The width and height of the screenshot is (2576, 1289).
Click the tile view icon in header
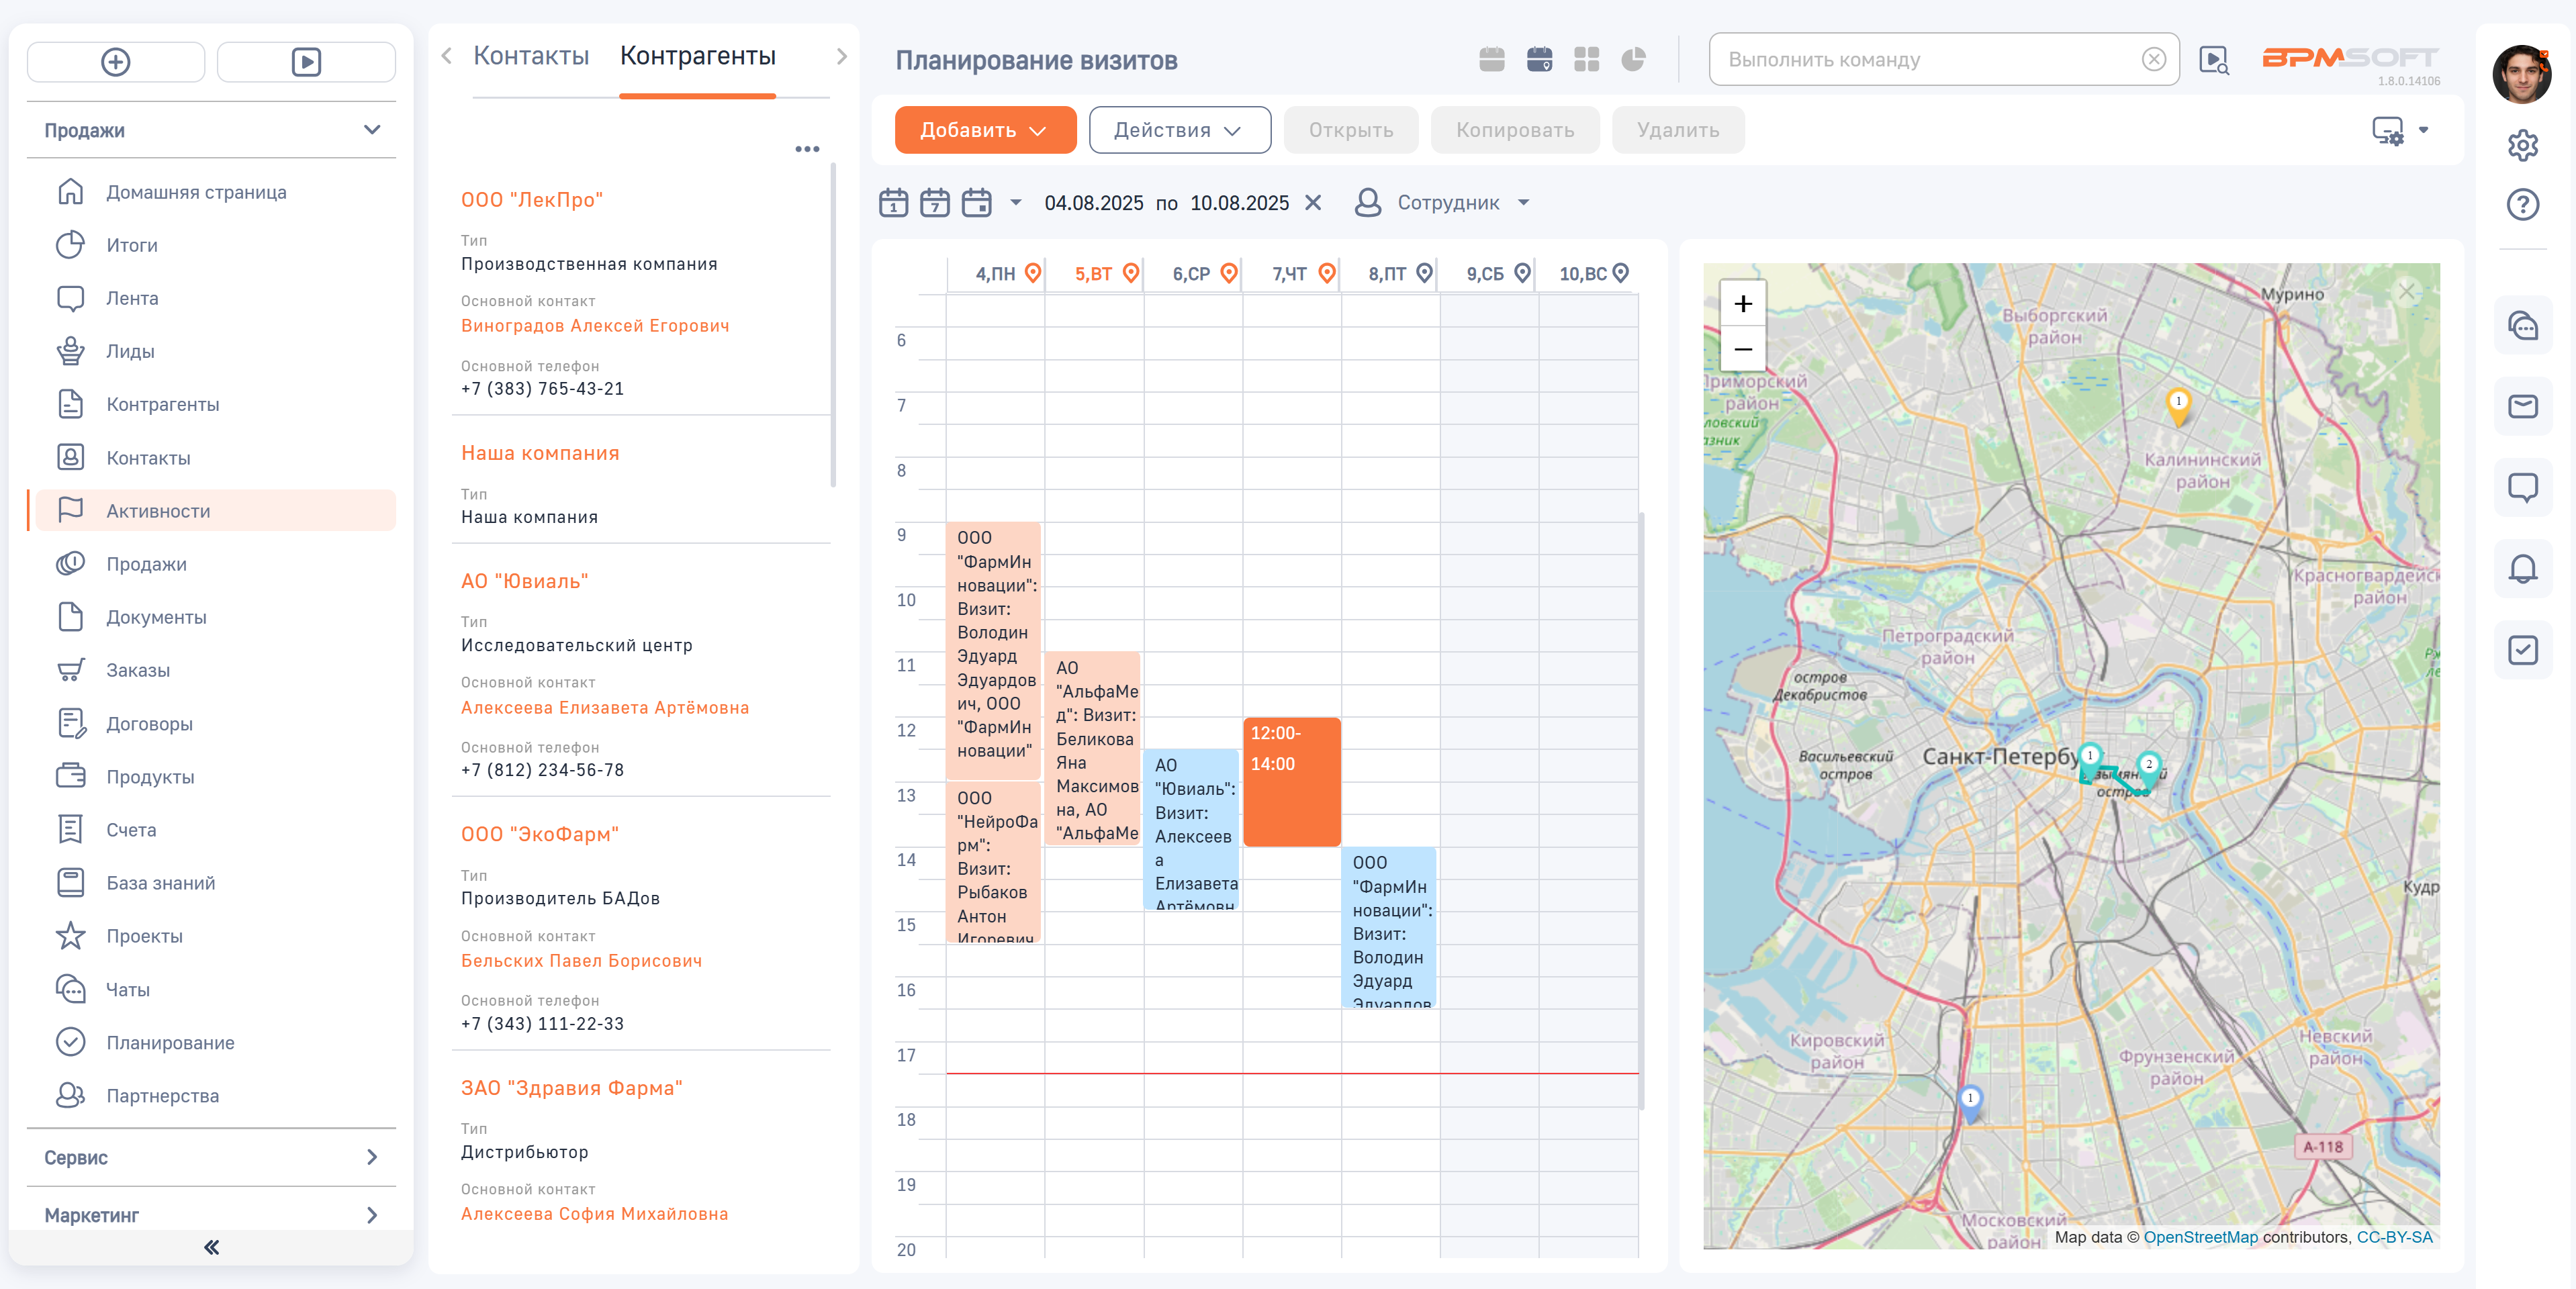(x=1586, y=60)
